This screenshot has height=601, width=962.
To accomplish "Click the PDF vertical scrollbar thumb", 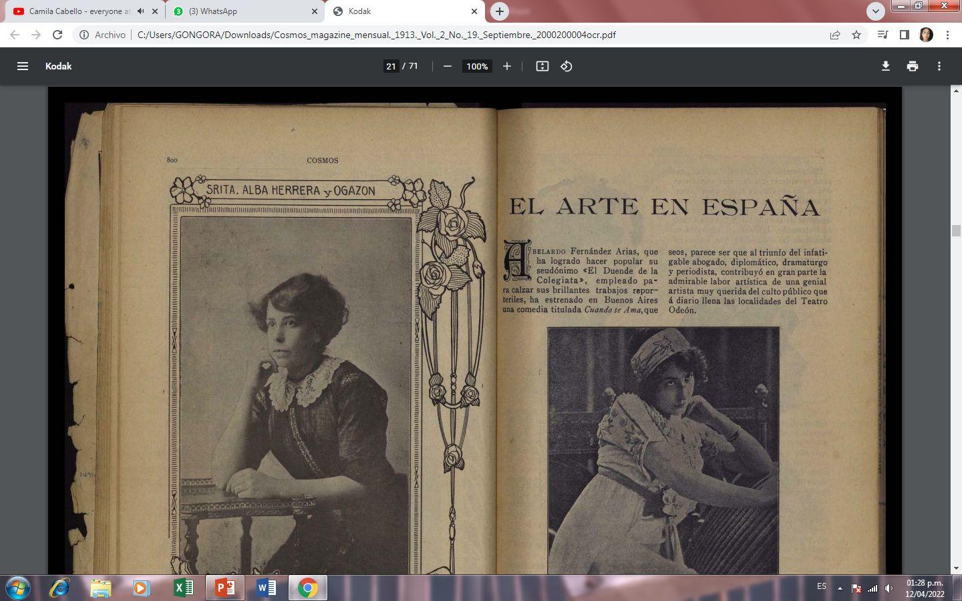I will point(956,231).
